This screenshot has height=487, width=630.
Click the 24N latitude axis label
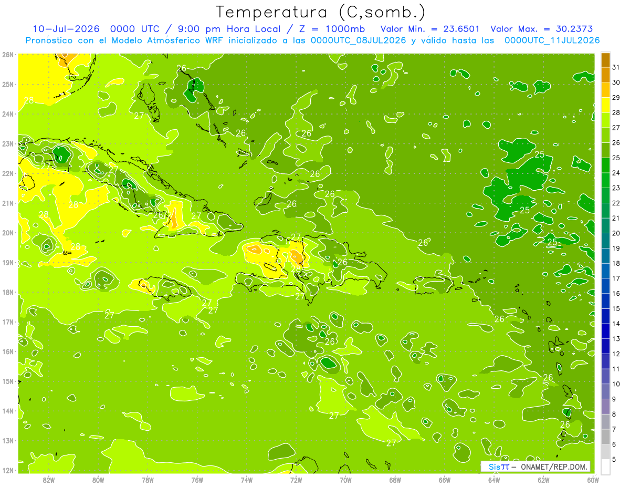pos(8,113)
